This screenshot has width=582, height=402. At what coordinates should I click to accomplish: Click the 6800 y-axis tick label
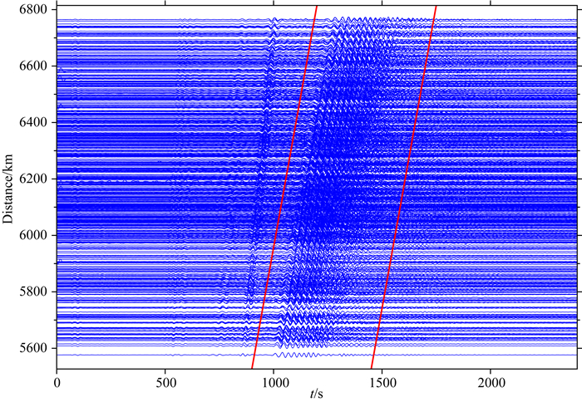tap(36, 9)
